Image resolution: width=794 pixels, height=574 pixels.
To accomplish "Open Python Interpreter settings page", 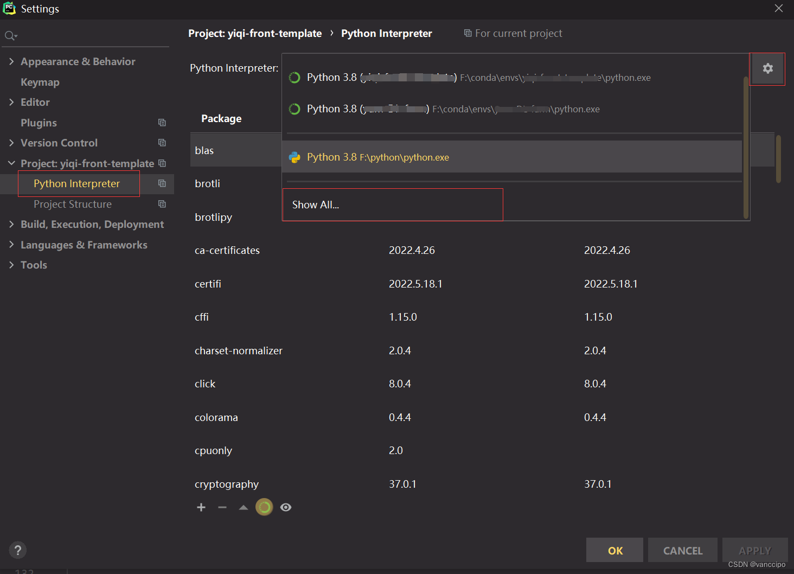I will 76,183.
